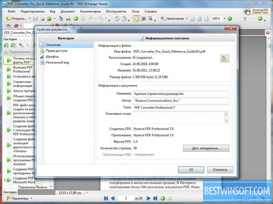Open the Undo history dropdown arrow
The height and width of the screenshot is (204, 273).
click(x=96, y=19)
